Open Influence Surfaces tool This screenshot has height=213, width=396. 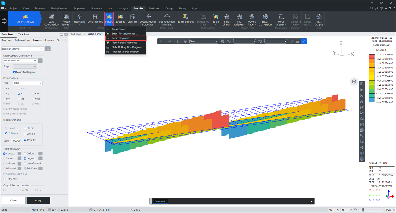[x=239, y=20]
